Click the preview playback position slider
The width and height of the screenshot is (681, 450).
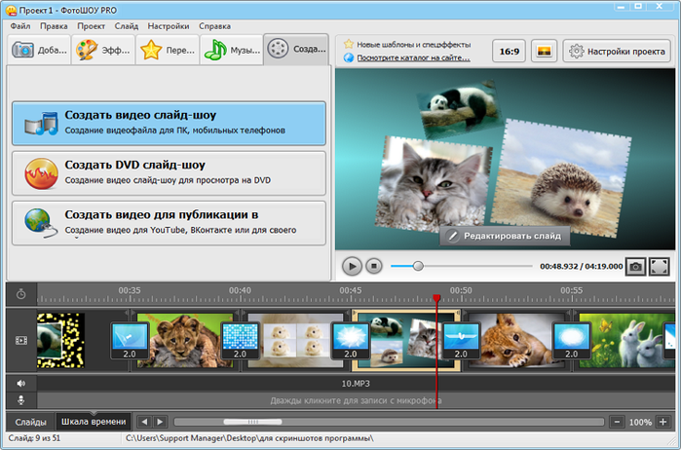click(x=418, y=265)
